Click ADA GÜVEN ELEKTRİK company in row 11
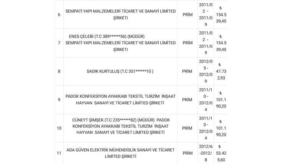The width and height of the screenshot is (282, 164). tap(121, 153)
